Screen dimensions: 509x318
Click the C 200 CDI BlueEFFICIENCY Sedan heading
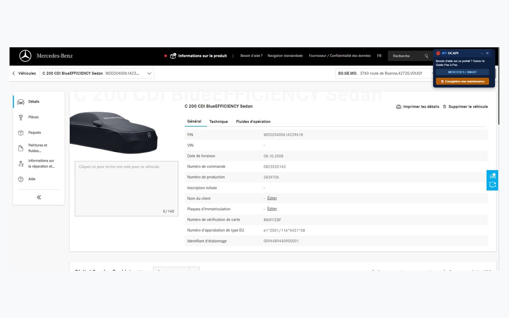(219, 107)
